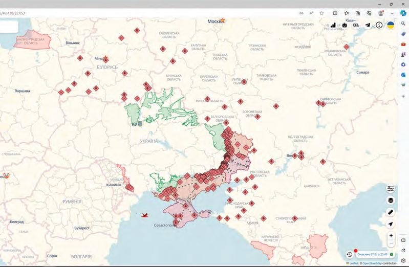Open the browser profile avatar

(x=381, y=13)
